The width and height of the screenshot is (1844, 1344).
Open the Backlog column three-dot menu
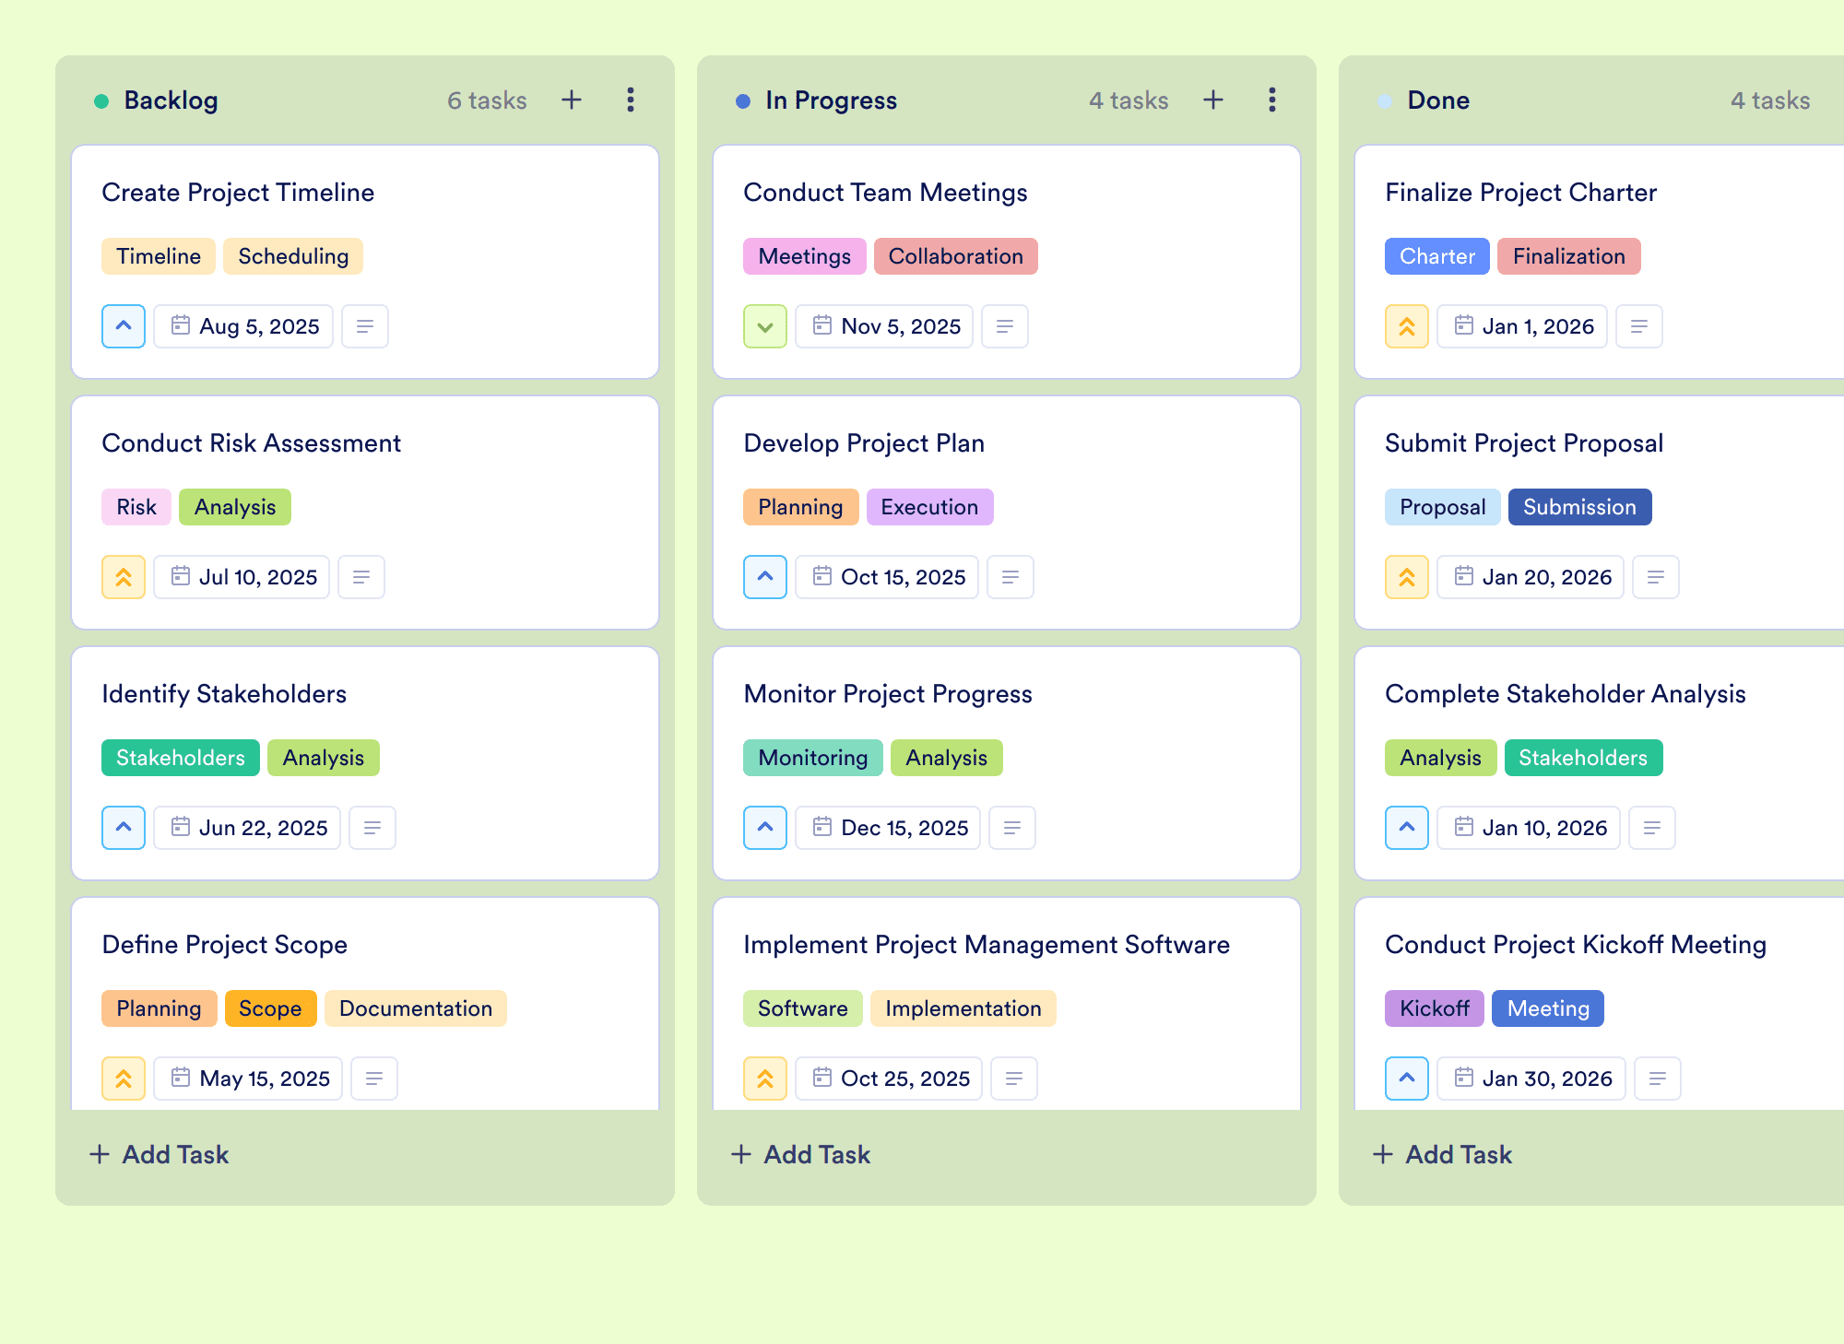point(631,100)
